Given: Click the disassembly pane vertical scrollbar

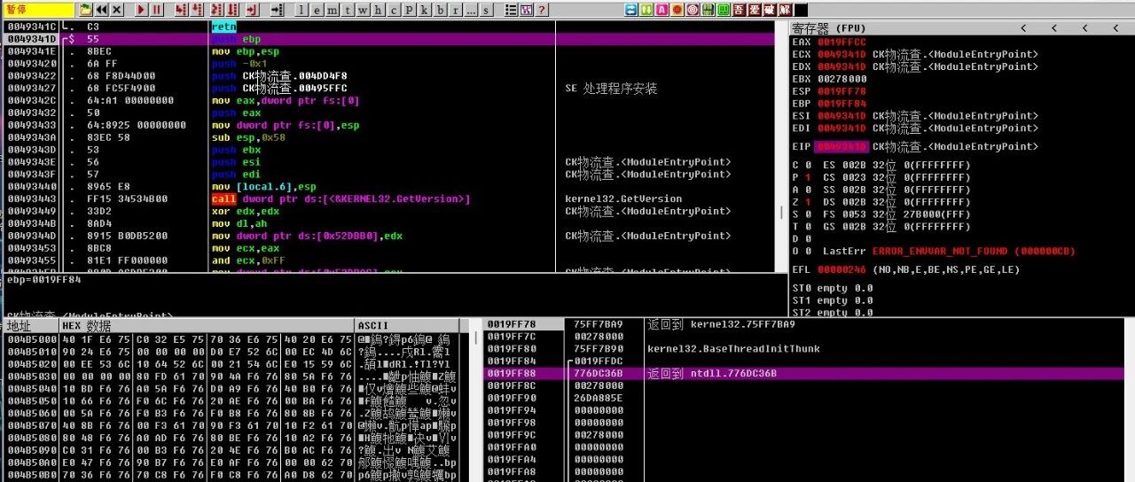Looking at the screenshot, I should tap(781, 146).
